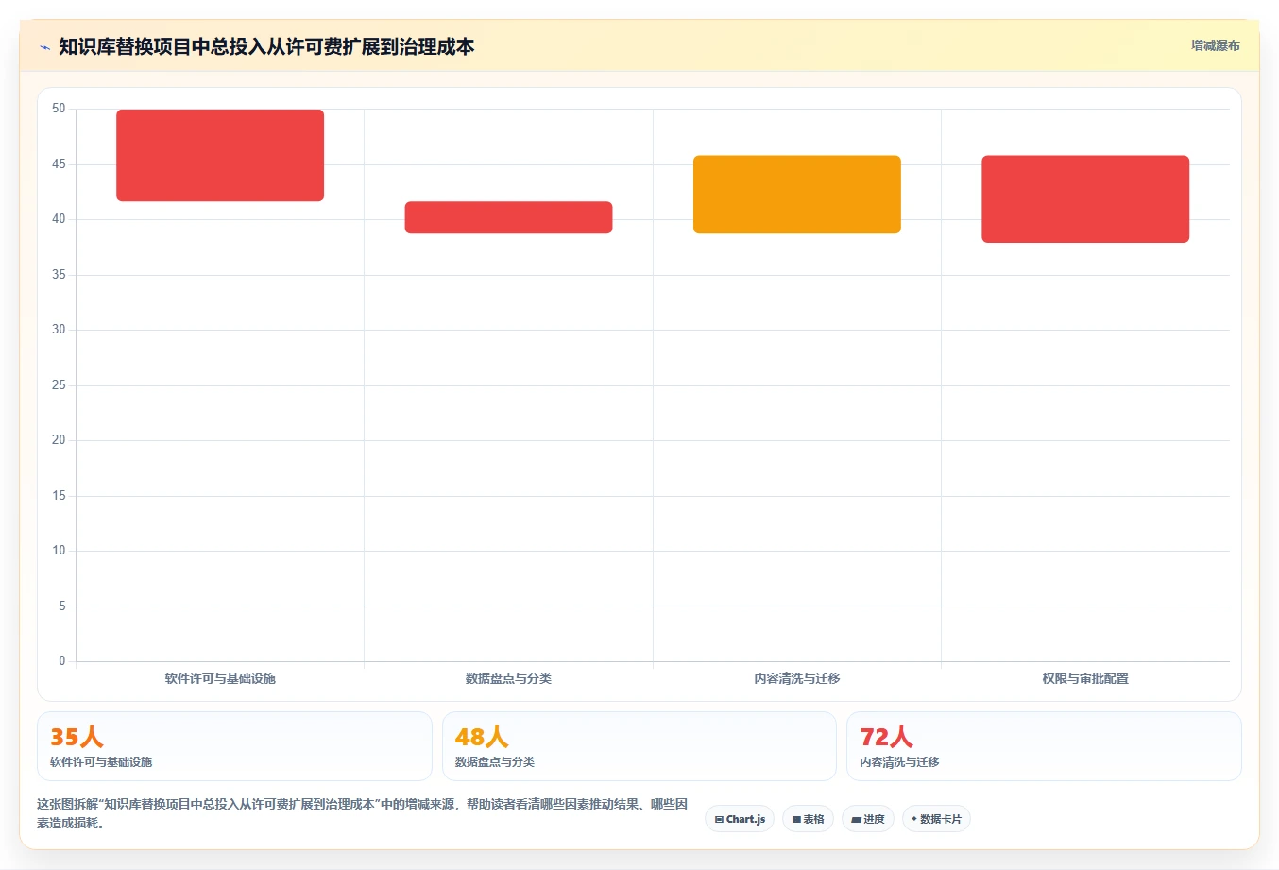Screen dimensions: 1279x870
Task: Click the orange bar for 内容清洗与迁移
Action: click(x=797, y=195)
